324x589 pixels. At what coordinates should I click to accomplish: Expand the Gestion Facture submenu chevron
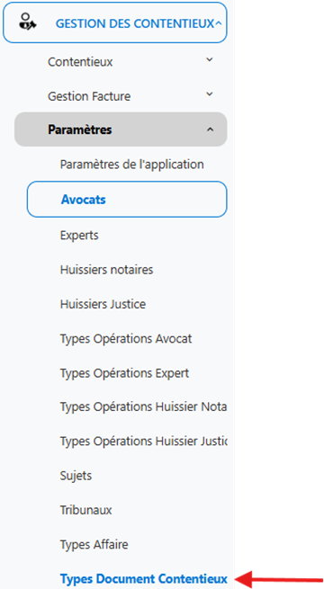(210, 94)
